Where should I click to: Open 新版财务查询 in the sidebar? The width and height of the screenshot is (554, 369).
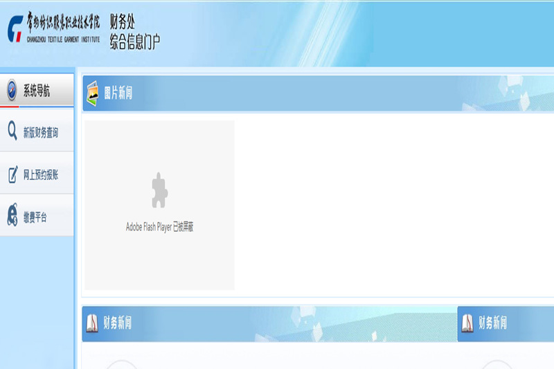point(41,132)
